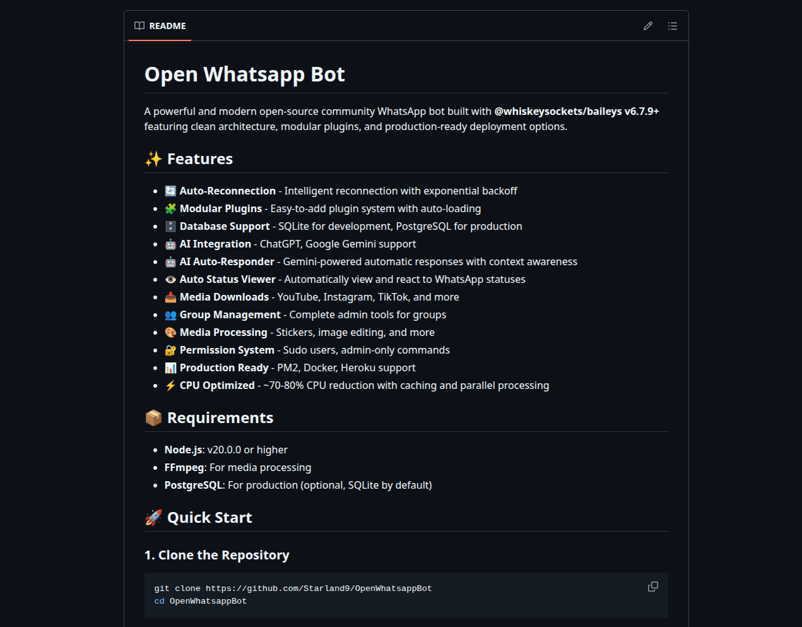Screen dimensions: 802x627
Task: Click the puzzle icon beside Modular Plugins
Action: 169,208
